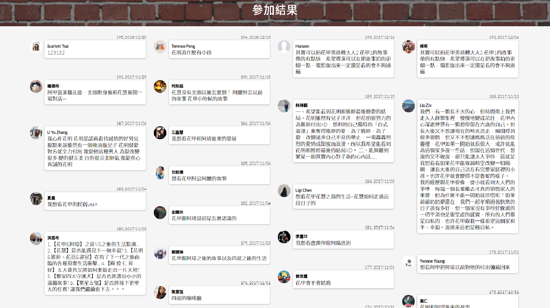The width and height of the screenshot is (550, 308).
Task: Click Liu Ziv's seaside avatar
Action: 408,106
